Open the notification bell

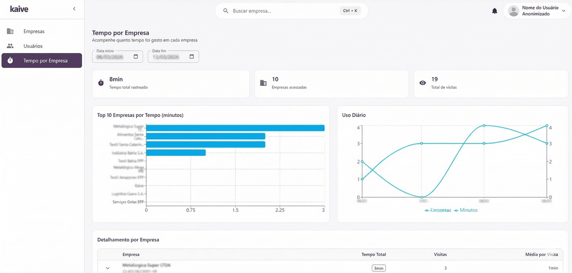(494, 11)
